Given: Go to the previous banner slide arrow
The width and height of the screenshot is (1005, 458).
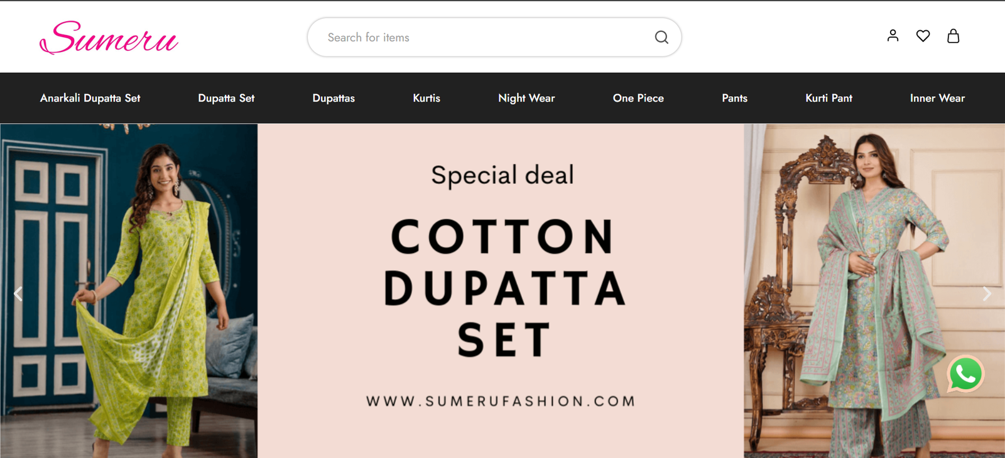Looking at the screenshot, I should (x=18, y=293).
